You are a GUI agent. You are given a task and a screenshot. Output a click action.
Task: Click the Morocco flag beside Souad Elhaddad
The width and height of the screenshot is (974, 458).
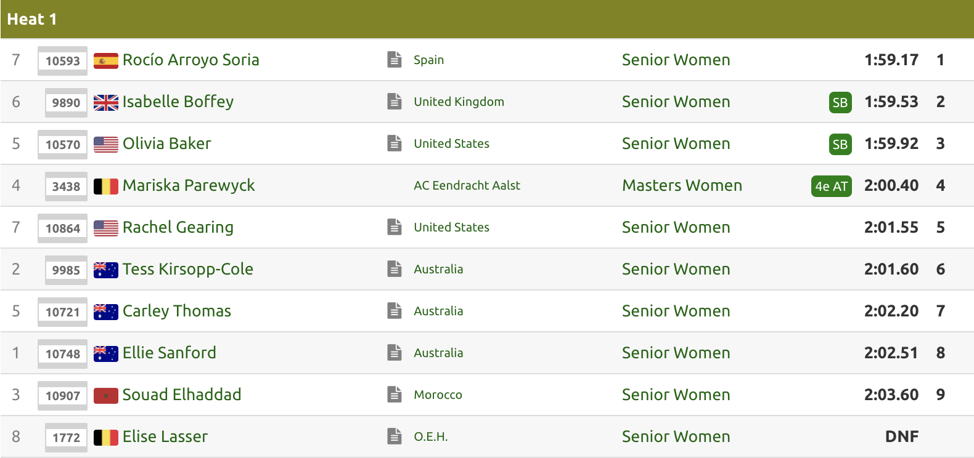[106, 395]
